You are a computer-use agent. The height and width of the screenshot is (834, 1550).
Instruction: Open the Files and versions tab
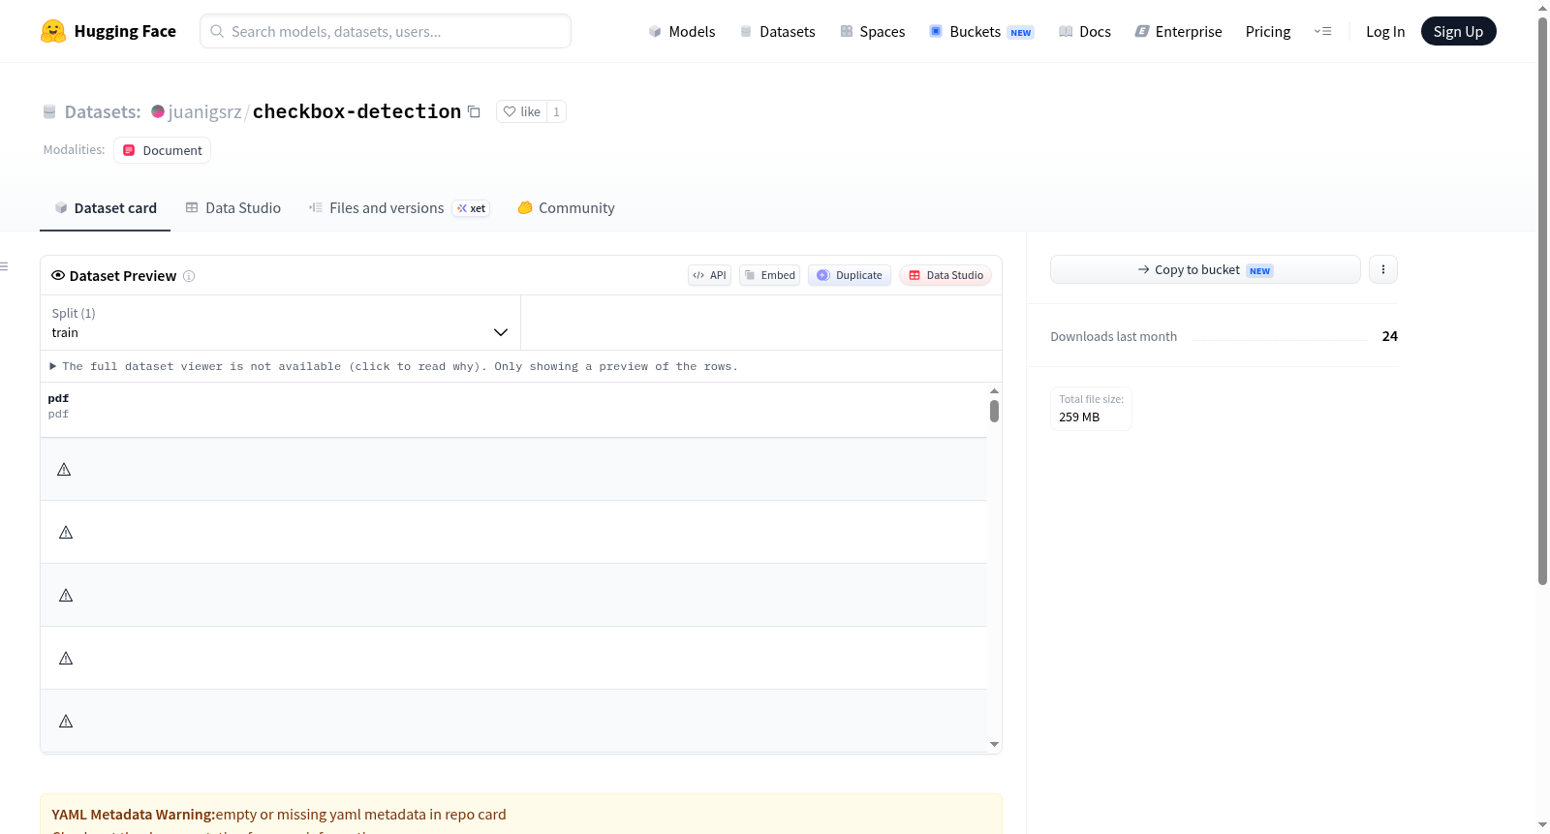point(399,208)
